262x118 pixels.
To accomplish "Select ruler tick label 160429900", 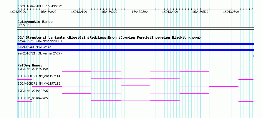I will (18, 12).
